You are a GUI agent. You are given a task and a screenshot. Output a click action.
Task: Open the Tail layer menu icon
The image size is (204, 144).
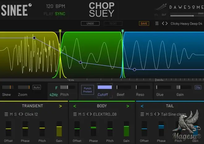[142, 114]
